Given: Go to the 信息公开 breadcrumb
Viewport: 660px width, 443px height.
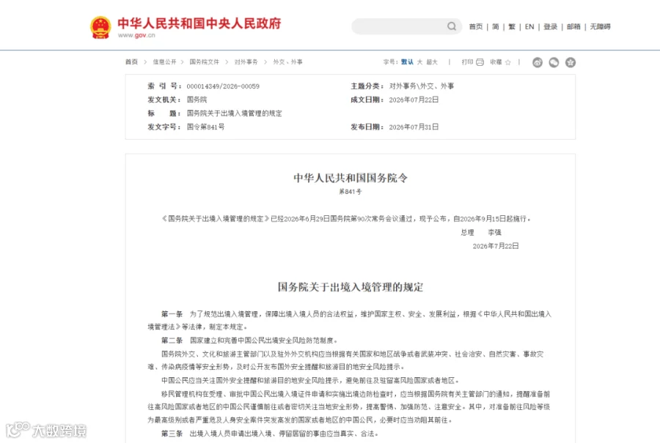Looking at the screenshot, I should (164, 62).
